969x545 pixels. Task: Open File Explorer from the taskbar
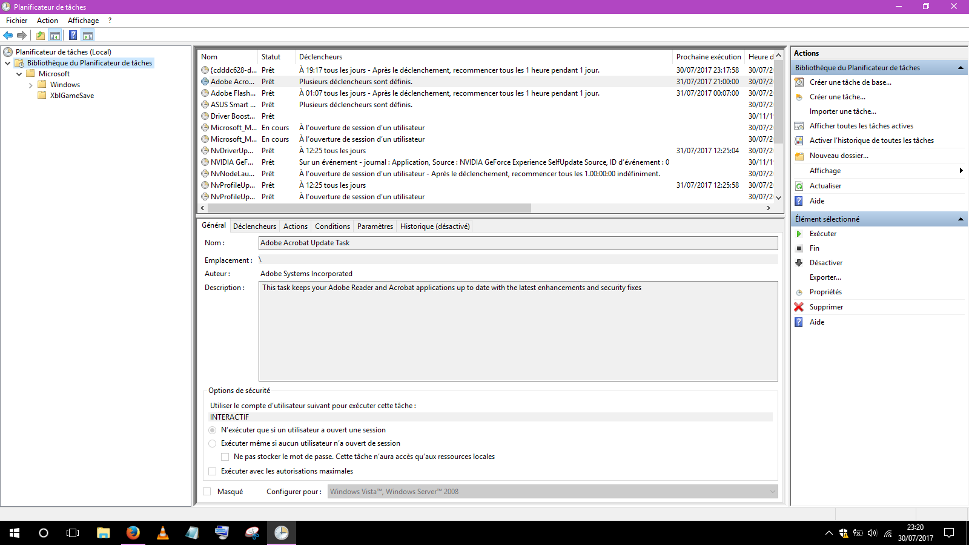coord(103,533)
